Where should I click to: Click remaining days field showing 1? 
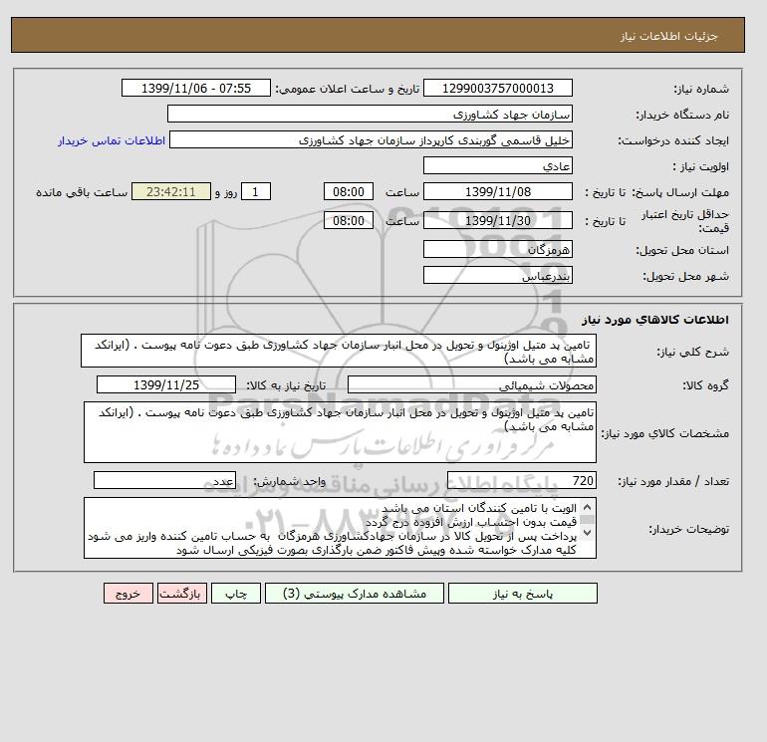click(x=256, y=192)
